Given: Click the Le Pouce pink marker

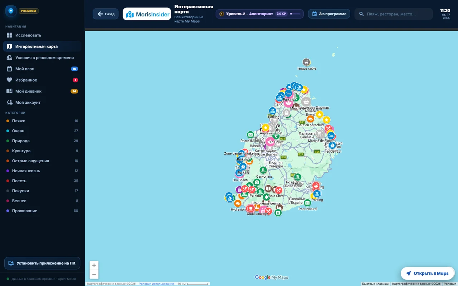Looking at the screenshot, I should [271, 141].
